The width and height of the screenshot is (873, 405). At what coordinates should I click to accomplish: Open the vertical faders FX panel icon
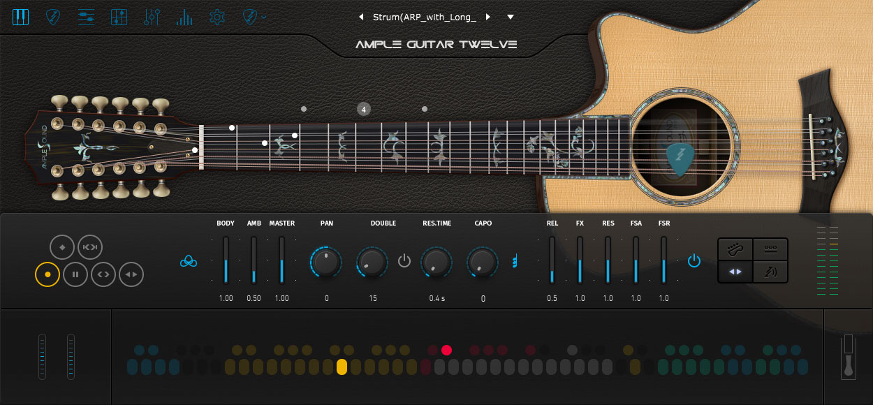152,17
